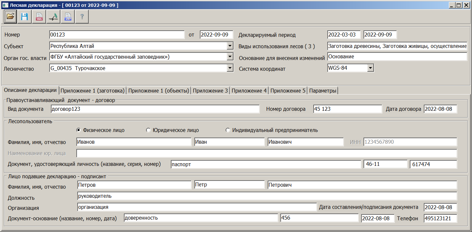Click the Номер договора input field
Screen dimensions: 472x232
coord(347,109)
